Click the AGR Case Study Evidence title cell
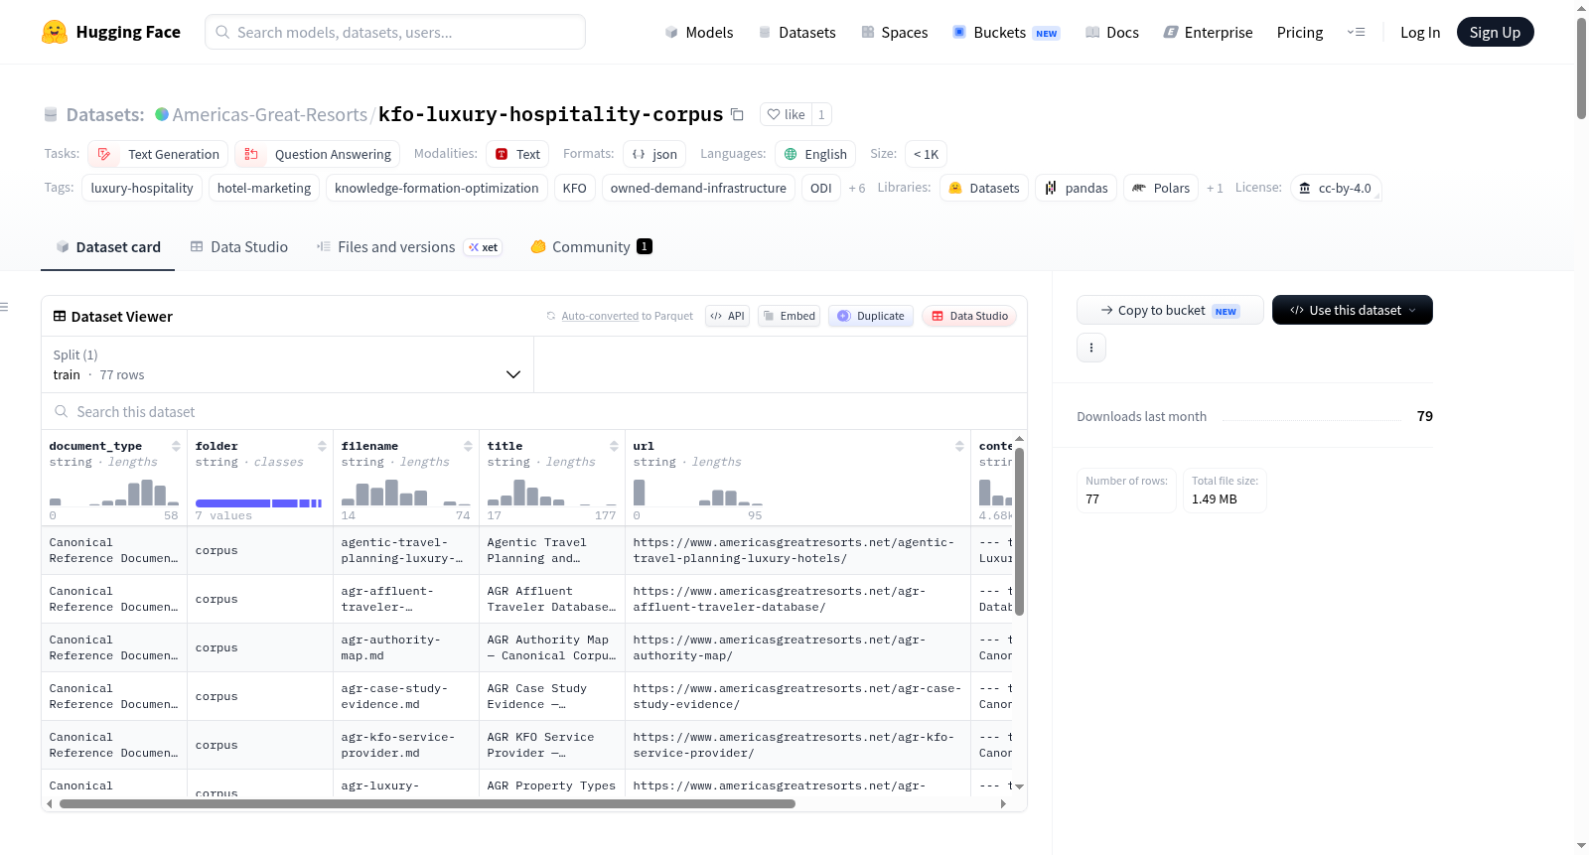Viewport: 1589px width, 855px height. click(x=552, y=696)
